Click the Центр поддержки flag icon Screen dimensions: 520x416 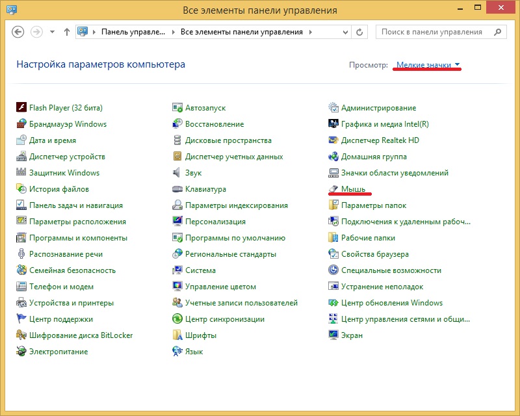21,318
